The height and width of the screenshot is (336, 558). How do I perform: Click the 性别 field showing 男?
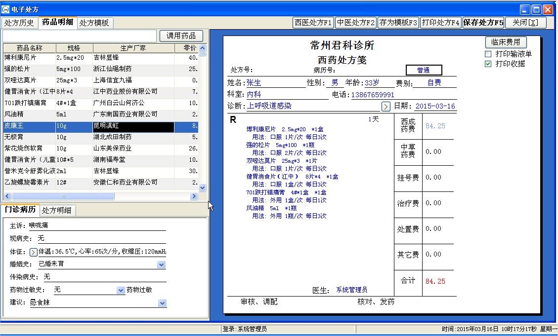335,83
